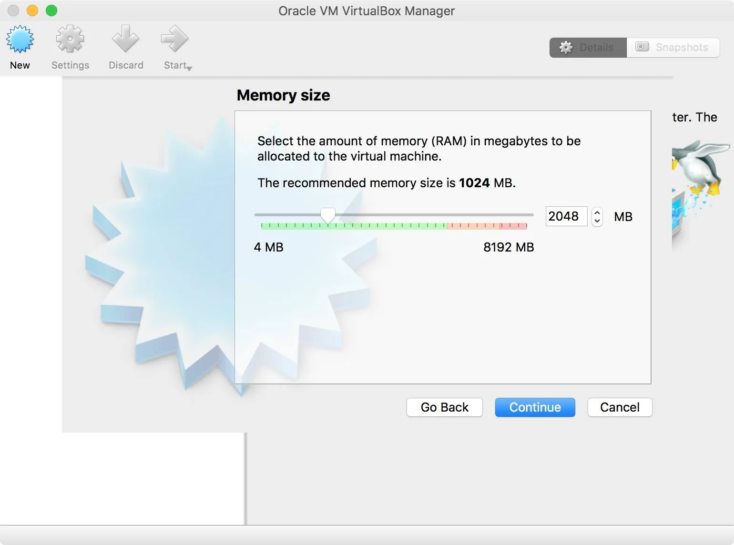Click the memory size slider handle

[328, 216]
